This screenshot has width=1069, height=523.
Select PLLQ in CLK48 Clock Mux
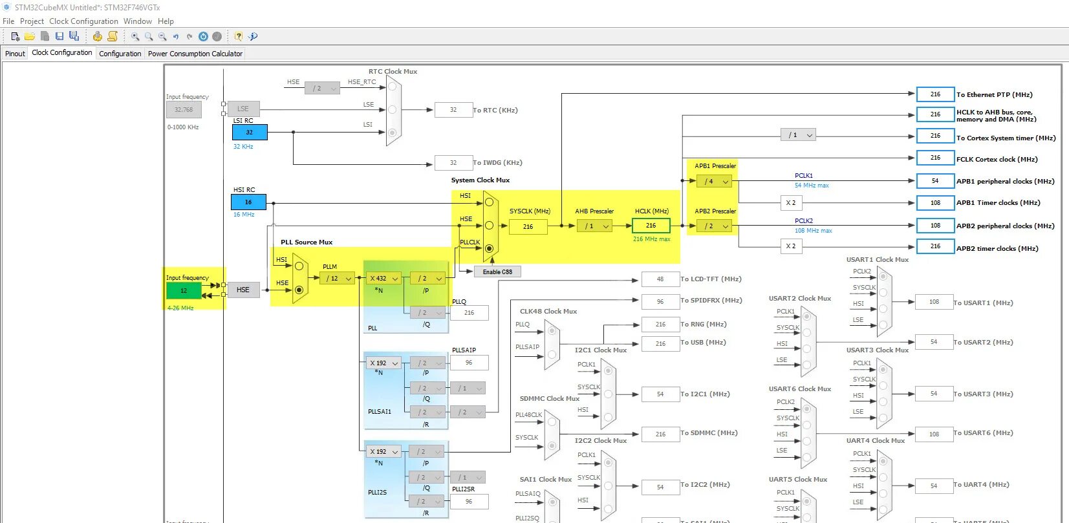click(x=552, y=331)
